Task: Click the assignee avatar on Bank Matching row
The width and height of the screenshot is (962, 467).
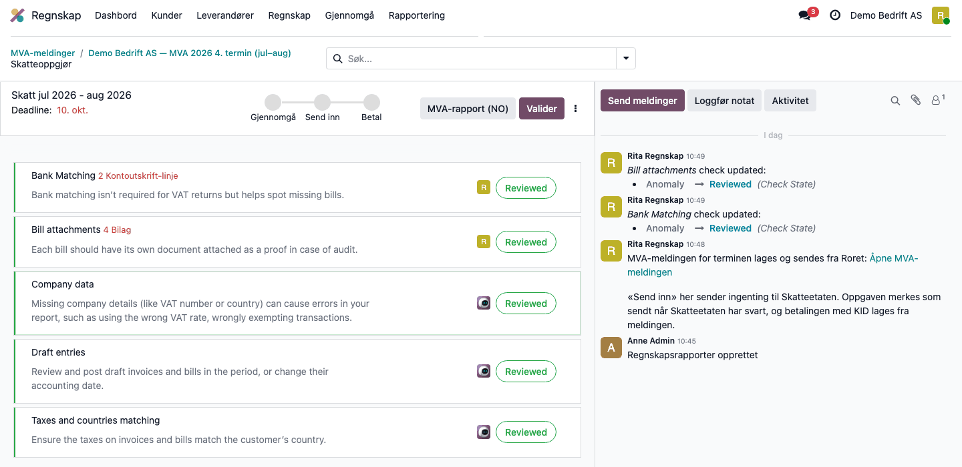Action: tap(484, 188)
